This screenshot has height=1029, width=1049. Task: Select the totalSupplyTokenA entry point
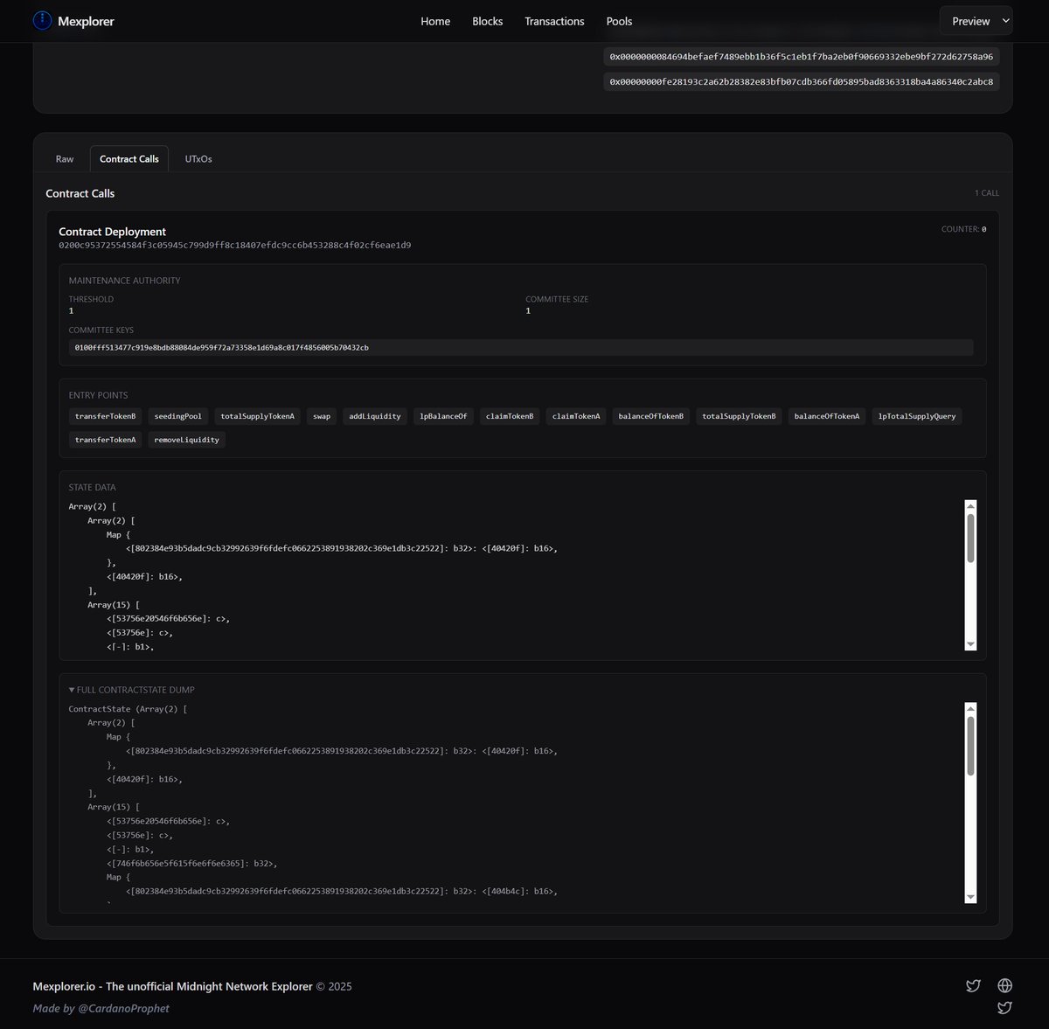pos(257,416)
